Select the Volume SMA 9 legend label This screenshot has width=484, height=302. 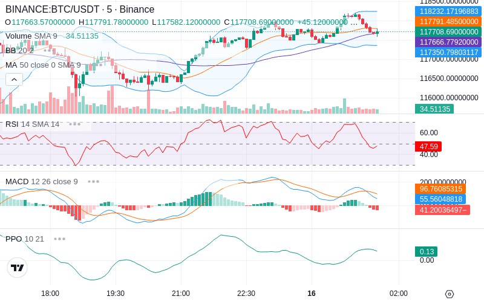31,36
